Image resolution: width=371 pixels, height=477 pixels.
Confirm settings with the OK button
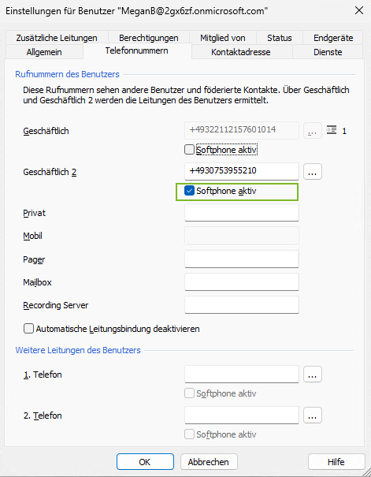(x=145, y=462)
